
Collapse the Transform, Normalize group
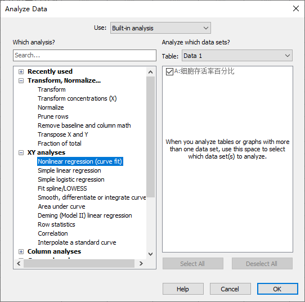[x=21, y=80]
